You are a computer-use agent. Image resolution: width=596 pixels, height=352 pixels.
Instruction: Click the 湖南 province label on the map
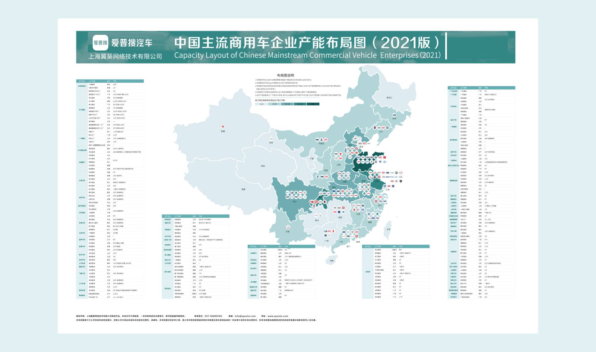(x=340, y=217)
